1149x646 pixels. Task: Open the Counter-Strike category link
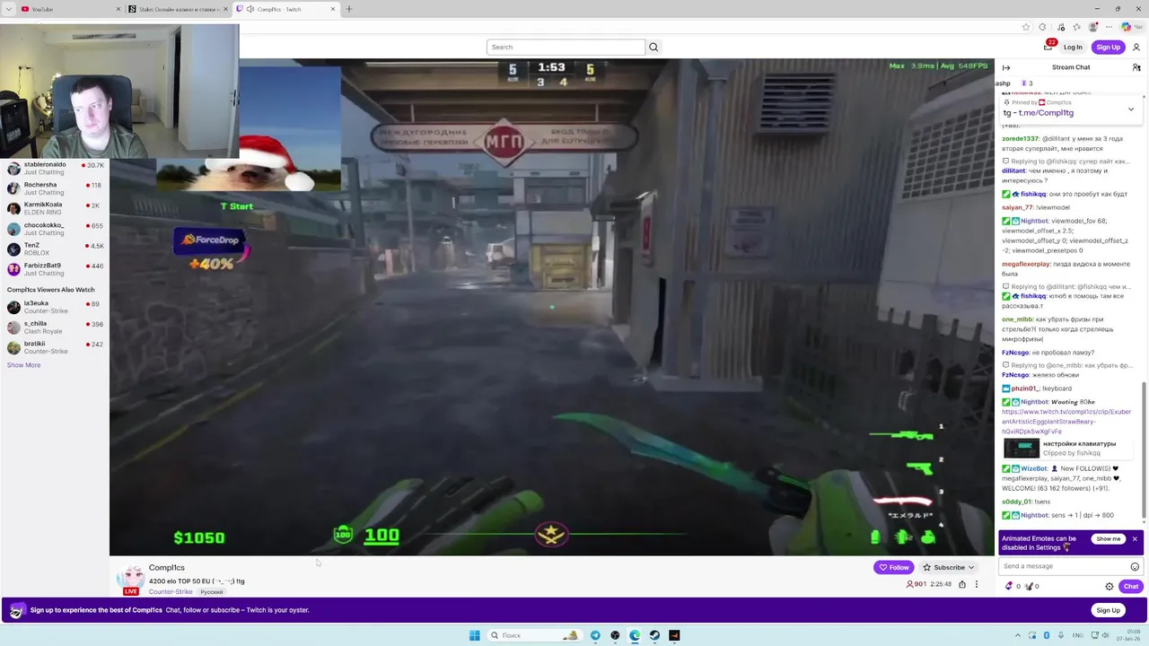coord(171,592)
